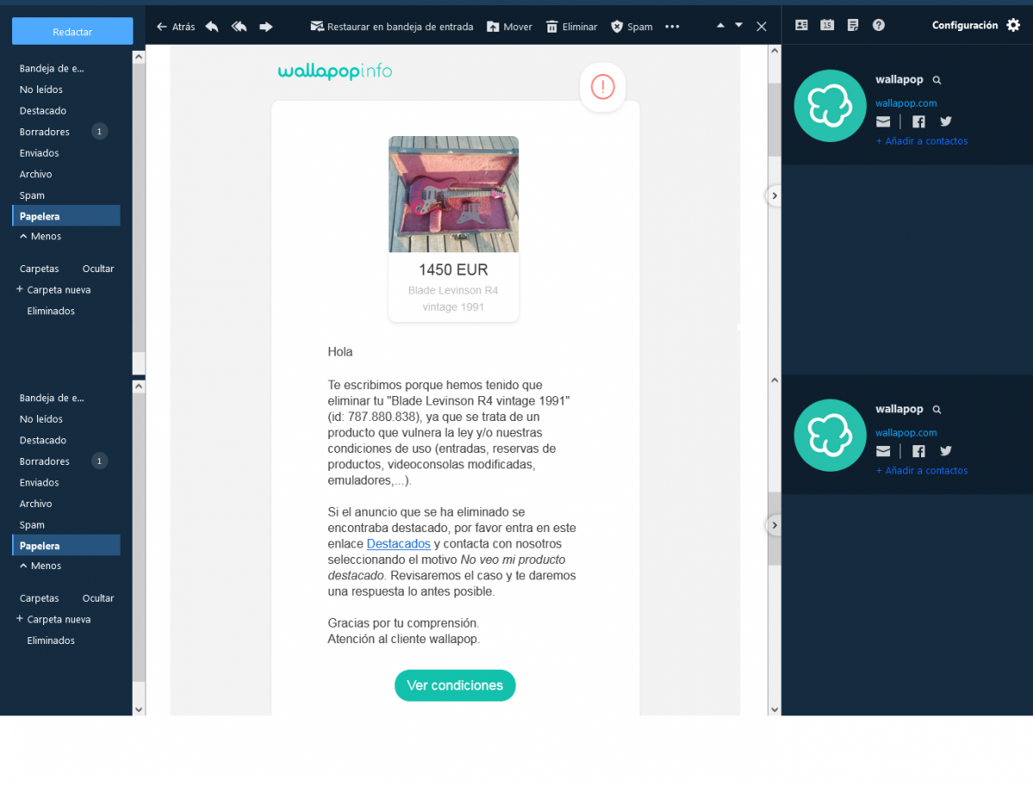The width and height of the screenshot is (1033, 786).
Task: Open the guitar product thumbnail
Action: [x=454, y=195]
